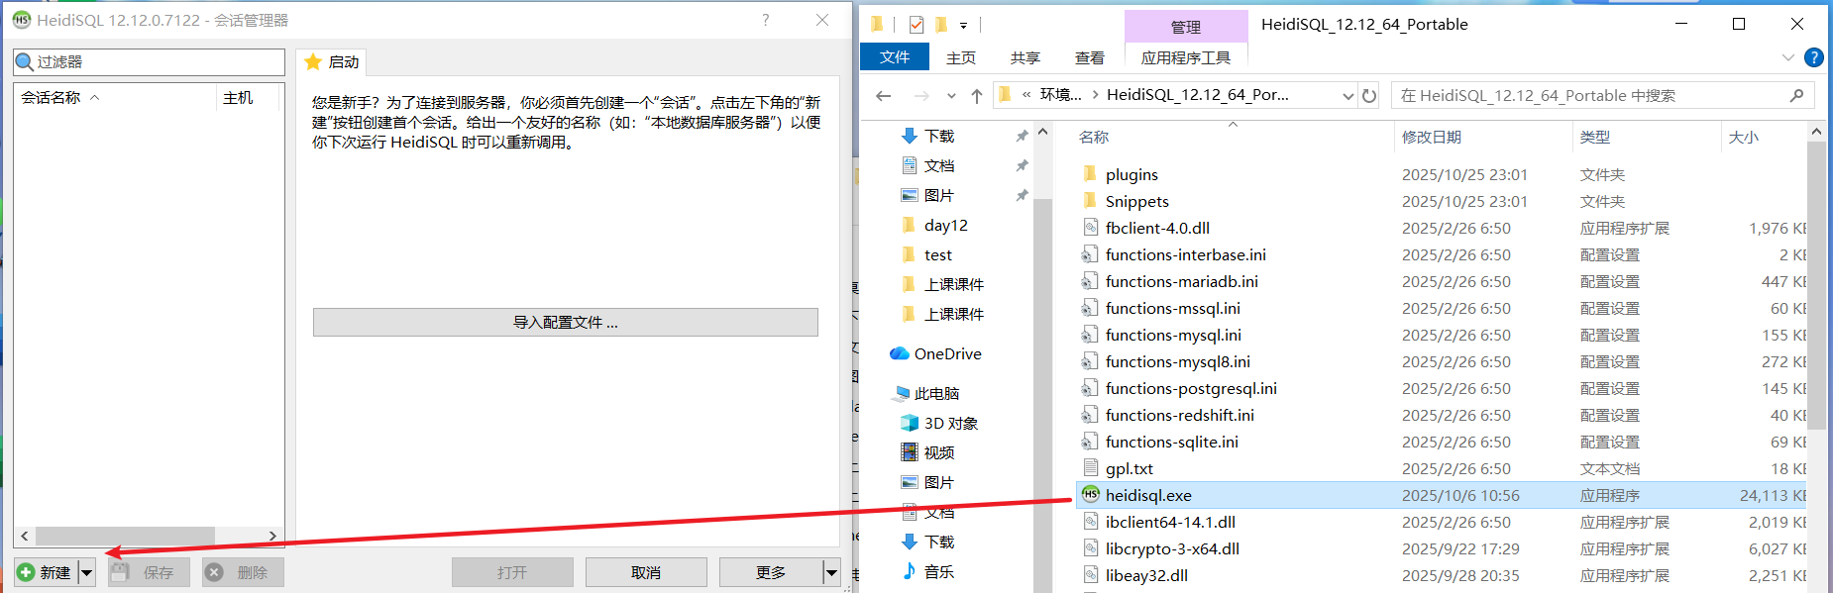Sort by Session name column header
1833x593 pixels.
[116, 97]
